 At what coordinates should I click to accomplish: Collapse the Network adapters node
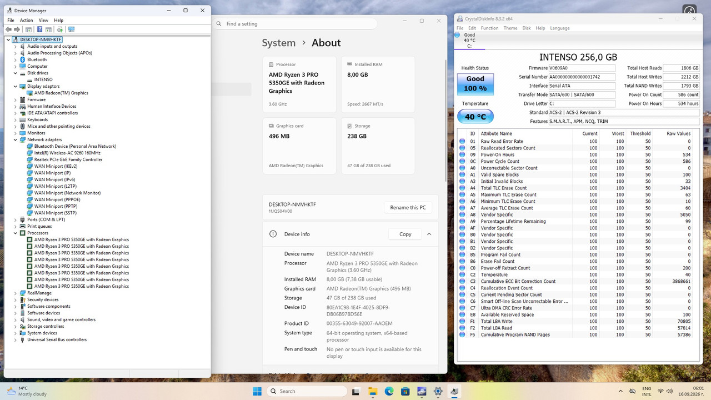[x=16, y=139]
